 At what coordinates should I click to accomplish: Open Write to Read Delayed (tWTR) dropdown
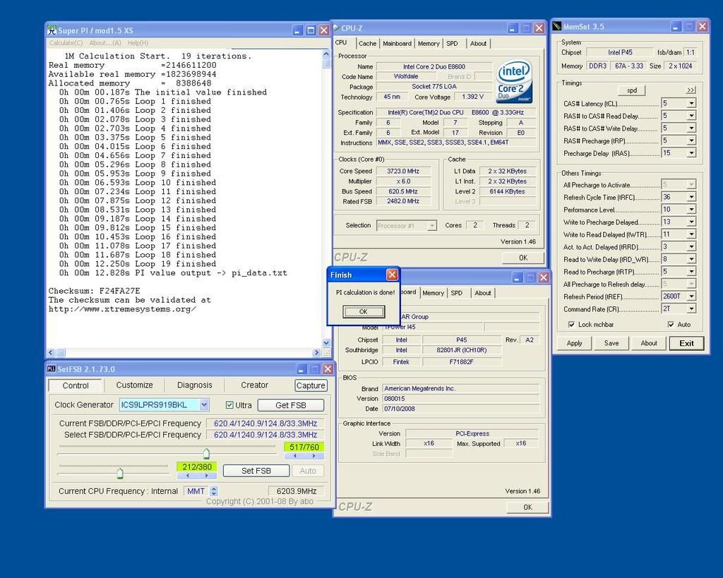coord(691,234)
